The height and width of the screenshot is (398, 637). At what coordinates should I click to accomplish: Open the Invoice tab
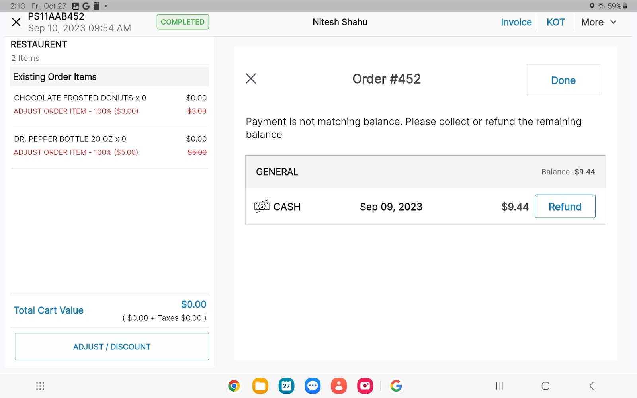click(516, 22)
